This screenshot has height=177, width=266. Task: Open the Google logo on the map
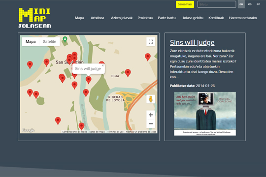pos(28,130)
